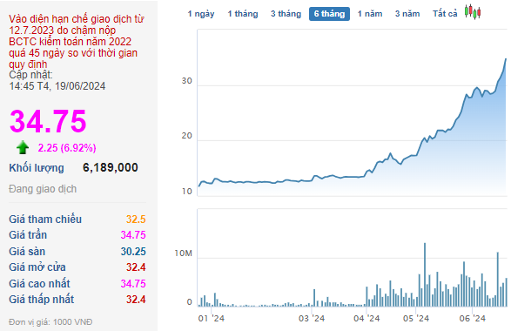511x331 pixels.
Task: Show the 1 năm chart range
Action: click(370, 14)
